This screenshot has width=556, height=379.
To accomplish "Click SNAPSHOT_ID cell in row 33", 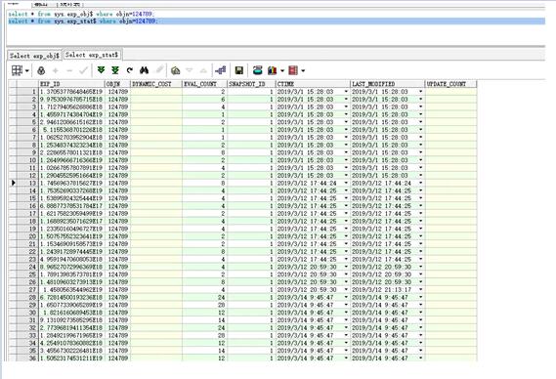I will tap(251, 336).
